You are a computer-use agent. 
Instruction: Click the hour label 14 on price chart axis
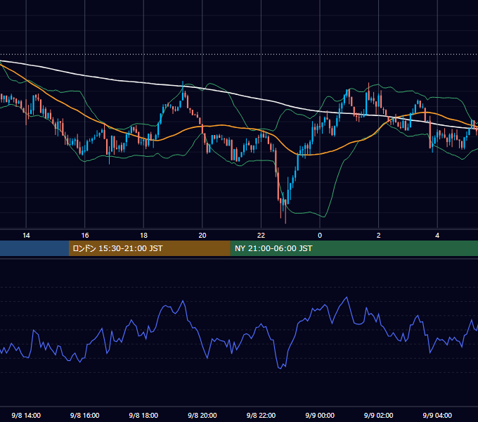point(26,236)
